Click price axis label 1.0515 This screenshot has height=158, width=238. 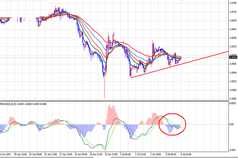(x=233, y=81)
